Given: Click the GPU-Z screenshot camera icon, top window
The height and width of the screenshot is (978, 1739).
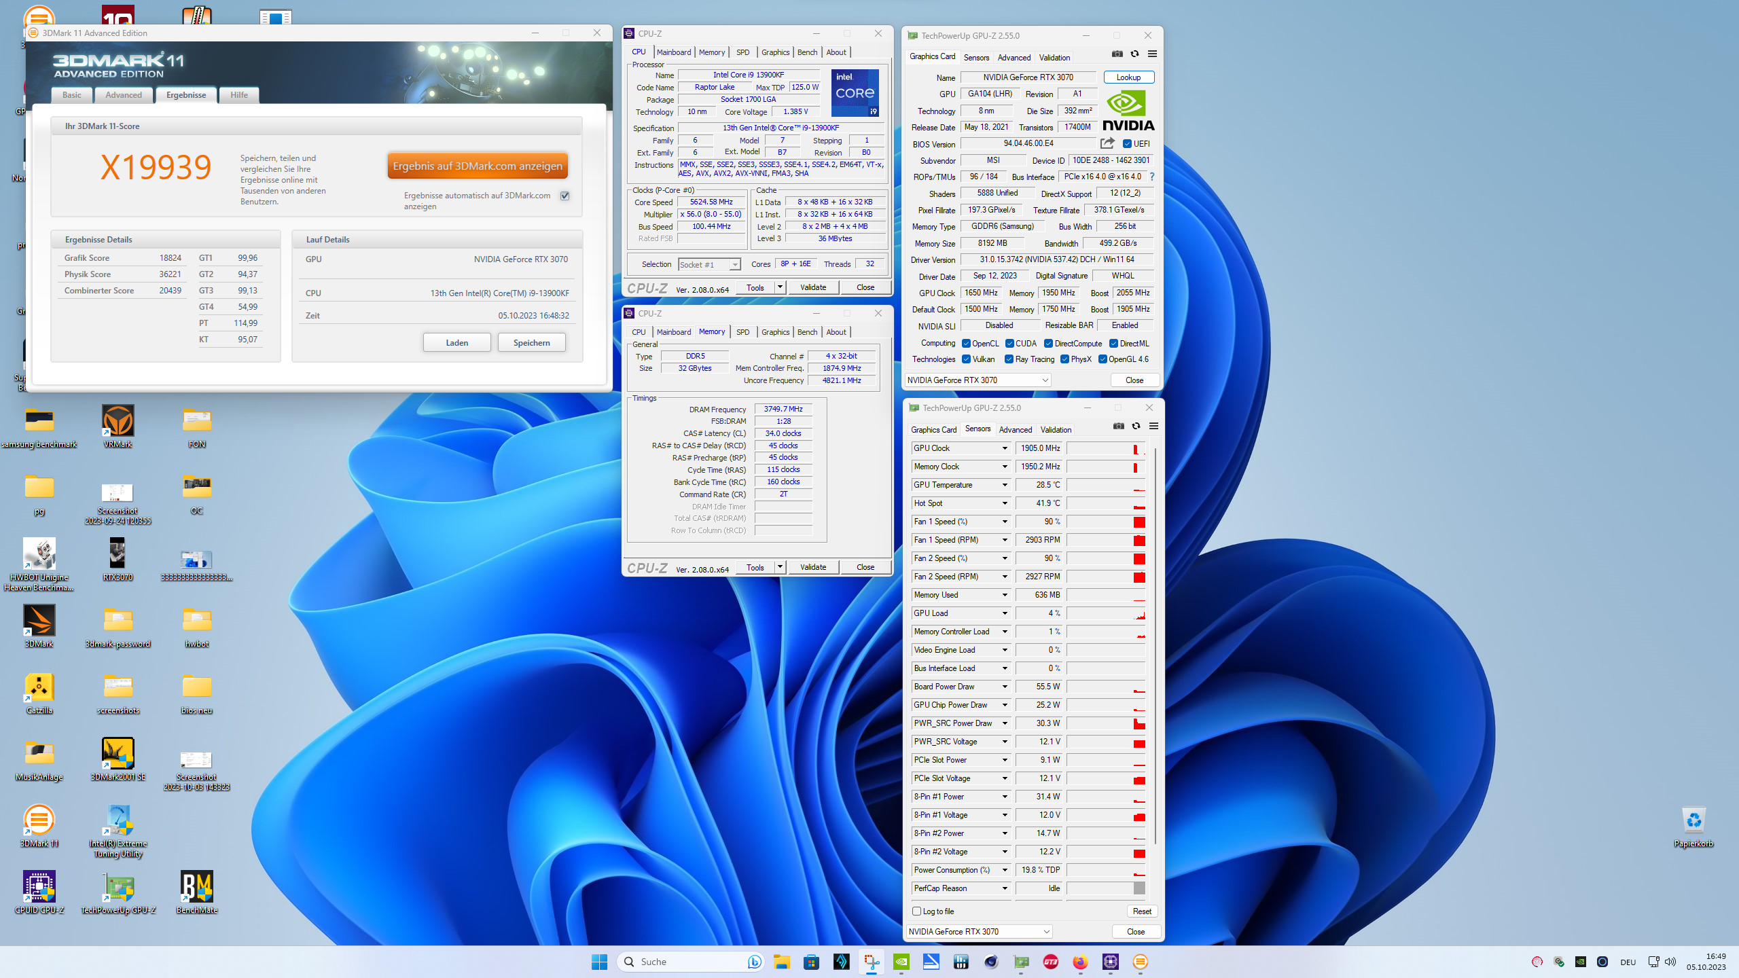Looking at the screenshot, I should click(x=1117, y=54).
